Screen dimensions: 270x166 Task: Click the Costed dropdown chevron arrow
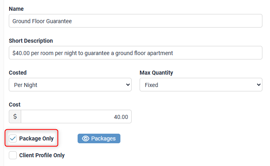click(x=128, y=85)
